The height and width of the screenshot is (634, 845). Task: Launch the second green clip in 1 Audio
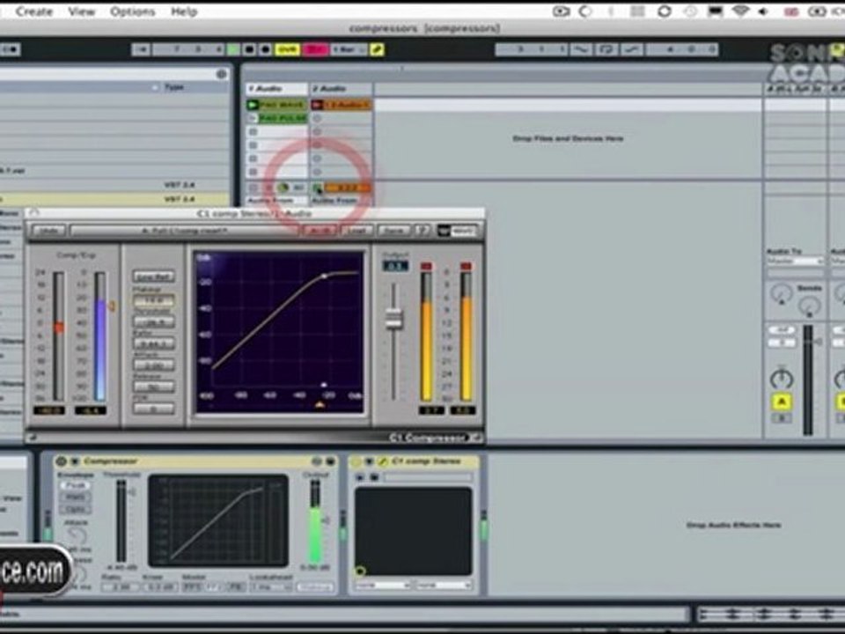click(x=253, y=118)
